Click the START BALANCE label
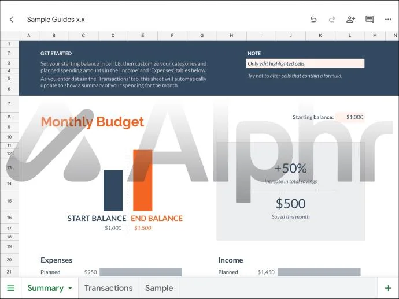Viewport: 399px width, 299px height. pyautogui.click(x=97, y=218)
